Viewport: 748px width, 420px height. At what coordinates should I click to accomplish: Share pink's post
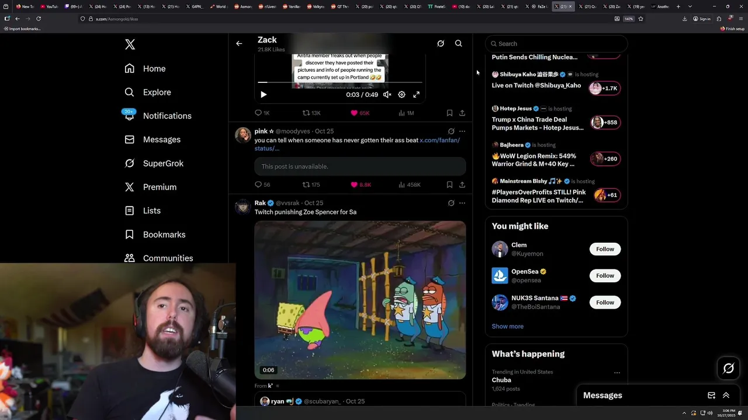[x=462, y=184]
